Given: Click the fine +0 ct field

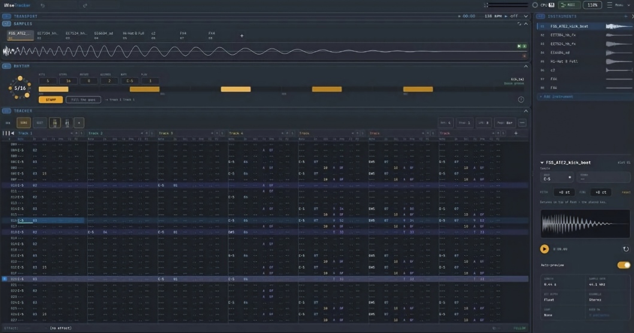Looking at the screenshot, I should [x=601, y=192].
